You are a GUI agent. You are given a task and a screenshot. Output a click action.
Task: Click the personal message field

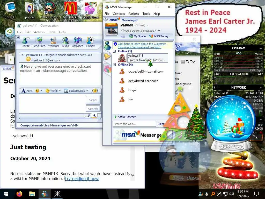[x=138, y=31]
